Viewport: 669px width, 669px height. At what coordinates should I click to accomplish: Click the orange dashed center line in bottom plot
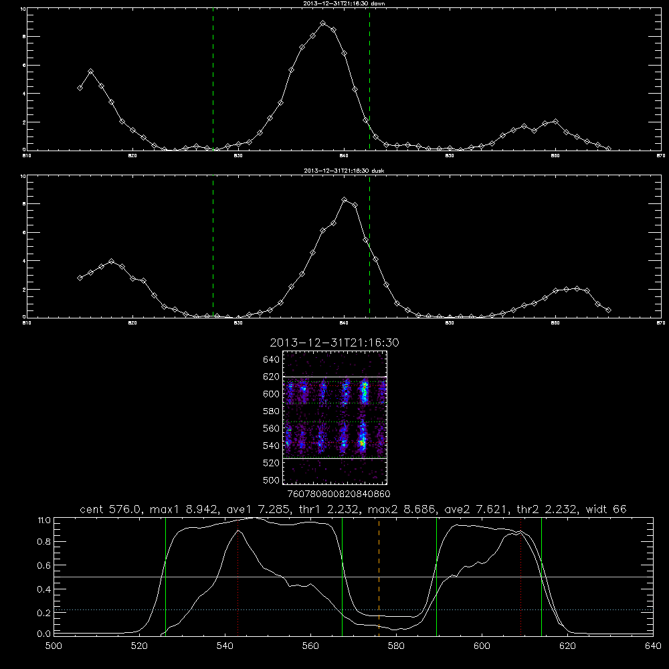click(x=379, y=576)
